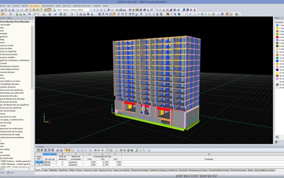Click red color swatch for section 5
The height and width of the screenshot is (178, 284).
pyautogui.click(x=277, y=37)
